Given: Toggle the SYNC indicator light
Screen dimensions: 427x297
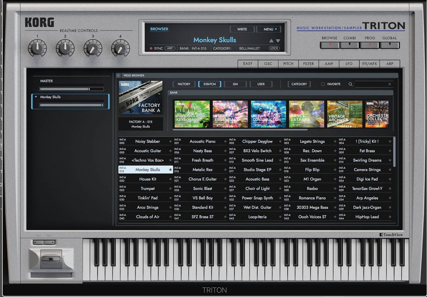Looking at the screenshot, I should pyautogui.click(x=152, y=48).
